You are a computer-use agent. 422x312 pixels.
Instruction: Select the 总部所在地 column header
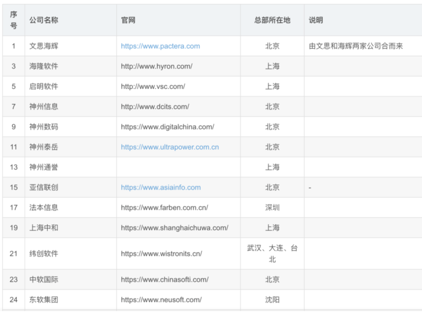coord(272,20)
